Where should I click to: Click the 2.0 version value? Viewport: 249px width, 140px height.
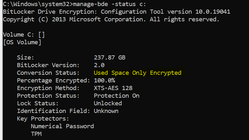coord(99,65)
